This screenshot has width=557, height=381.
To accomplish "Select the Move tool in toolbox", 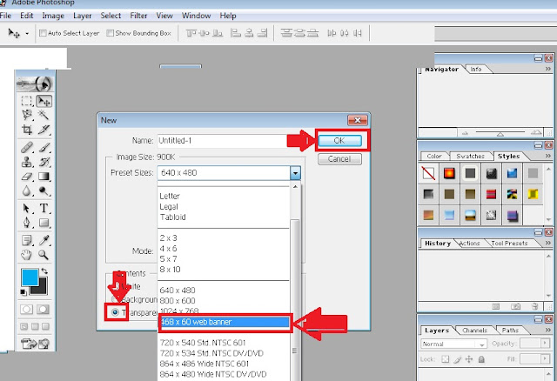I will coord(44,101).
